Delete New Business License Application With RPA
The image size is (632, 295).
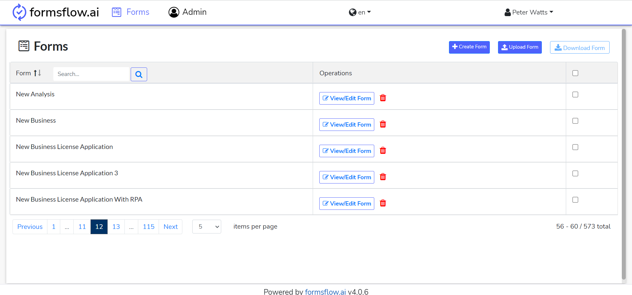[x=383, y=203]
